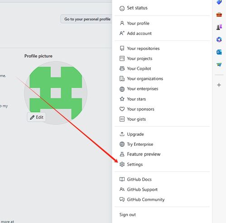
Task: Click the Edit profile picture button
Action: [x=36, y=117]
